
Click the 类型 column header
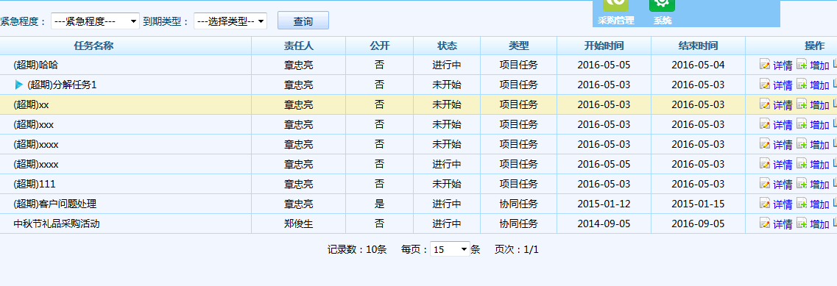[x=518, y=46]
